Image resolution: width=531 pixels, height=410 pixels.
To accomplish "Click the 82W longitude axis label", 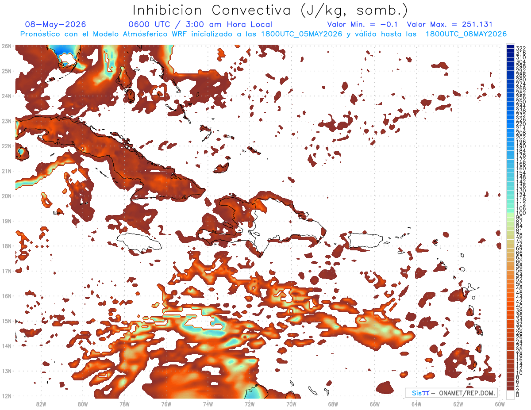I will (41, 404).
